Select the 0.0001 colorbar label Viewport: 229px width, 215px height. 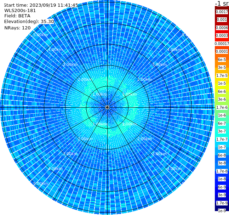(222, 51)
